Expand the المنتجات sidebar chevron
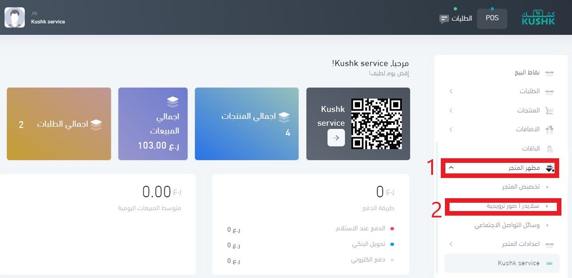Viewport: 572px width, 278px height. (x=451, y=111)
